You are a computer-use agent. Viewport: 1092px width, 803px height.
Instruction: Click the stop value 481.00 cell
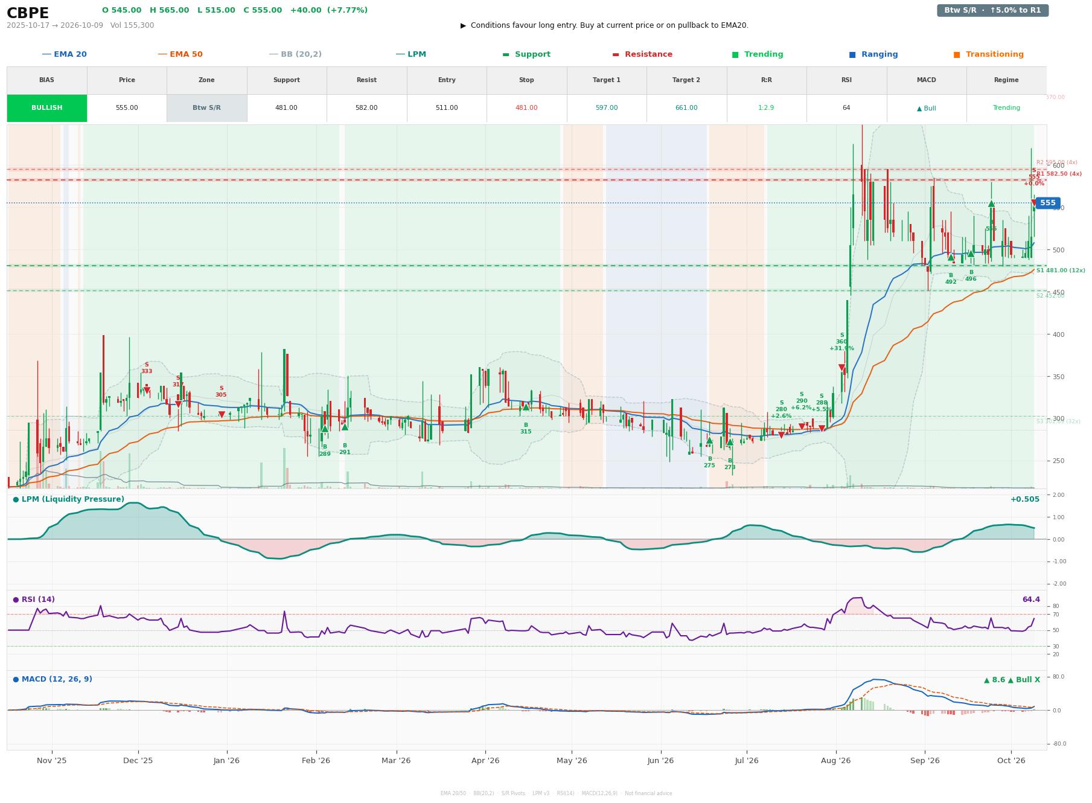point(526,108)
